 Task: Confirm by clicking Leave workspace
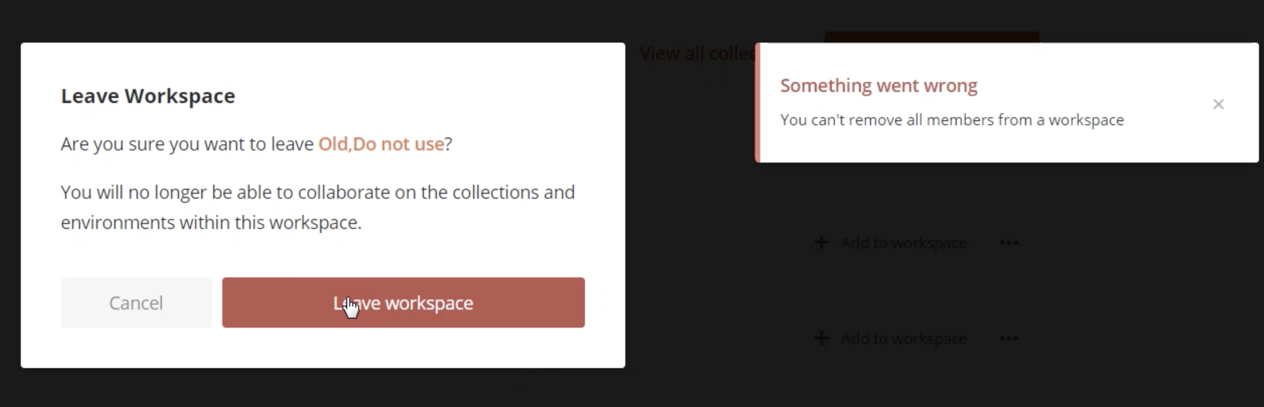point(403,302)
